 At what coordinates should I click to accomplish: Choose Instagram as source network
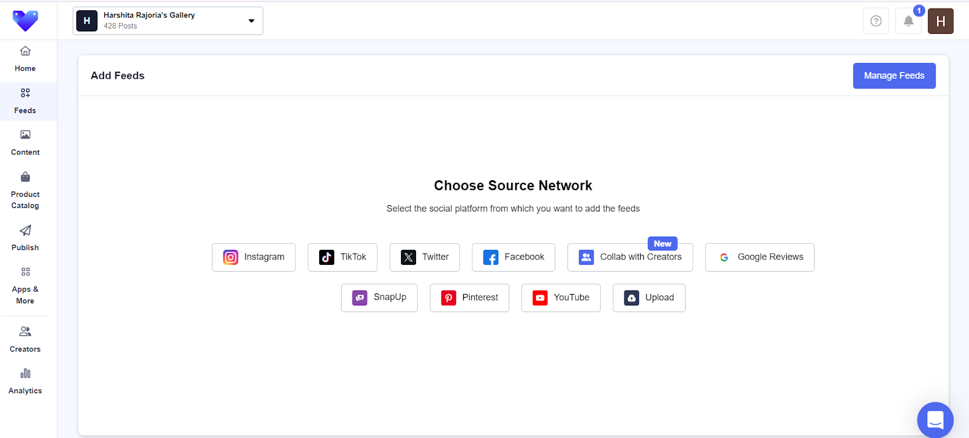click(254, 257)
